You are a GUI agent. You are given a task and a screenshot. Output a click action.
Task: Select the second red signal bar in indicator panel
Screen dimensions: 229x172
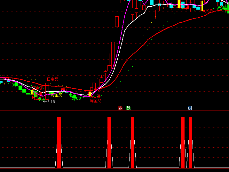pyautogui.click(x=109, y=142)
